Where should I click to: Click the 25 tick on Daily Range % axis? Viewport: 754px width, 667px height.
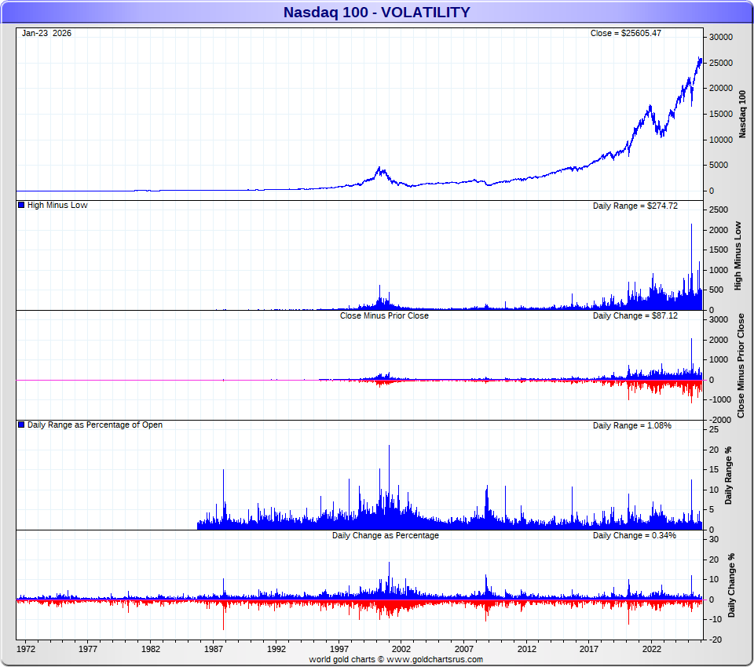tap(714, 429)
